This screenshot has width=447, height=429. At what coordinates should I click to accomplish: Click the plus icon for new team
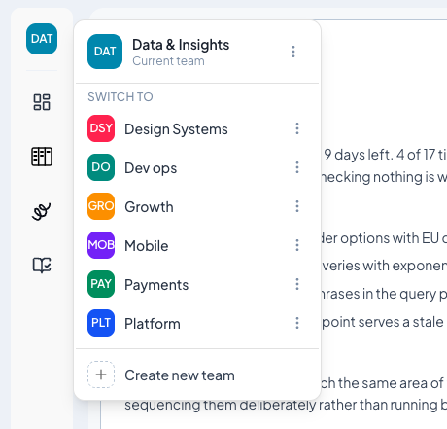pos(101,375)
